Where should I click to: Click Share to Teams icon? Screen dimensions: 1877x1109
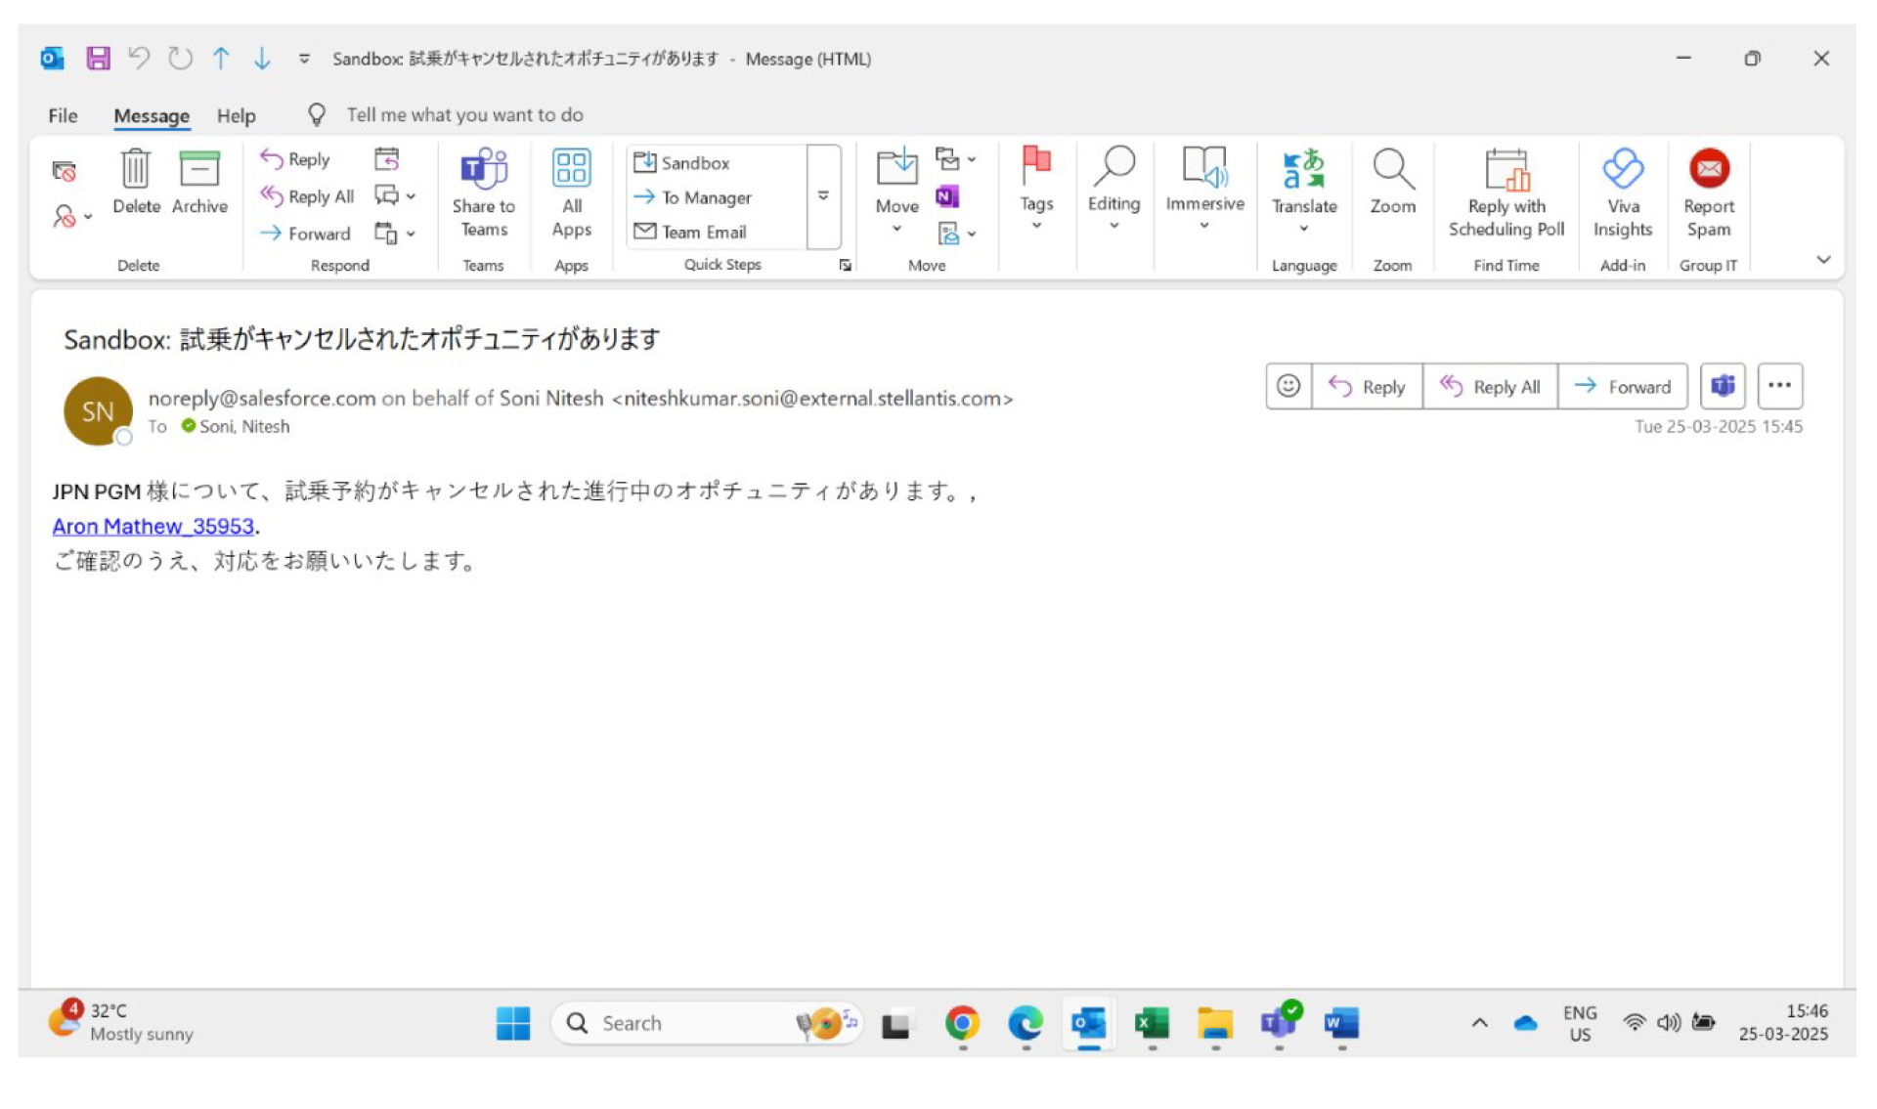point(483,170)
